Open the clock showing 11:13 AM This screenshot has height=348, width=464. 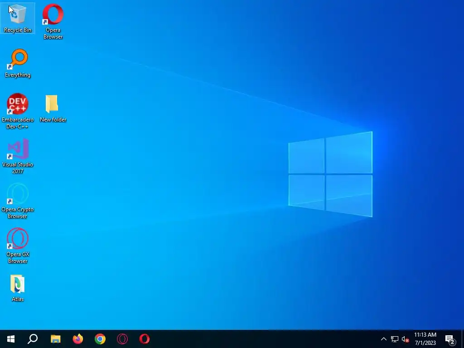425,339
